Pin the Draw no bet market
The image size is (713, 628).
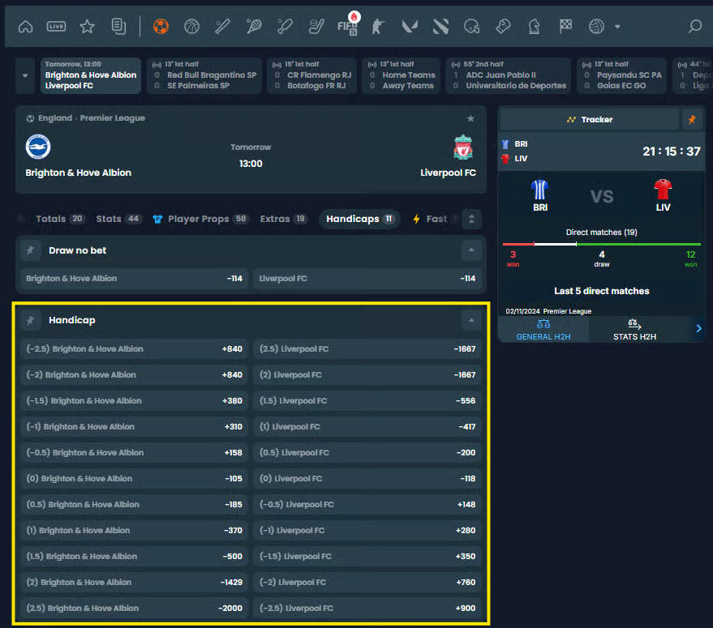pyautogui.click(x=30, y=250)
